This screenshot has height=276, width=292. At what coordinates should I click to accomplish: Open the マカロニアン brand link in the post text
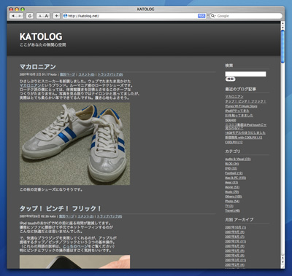31,85
